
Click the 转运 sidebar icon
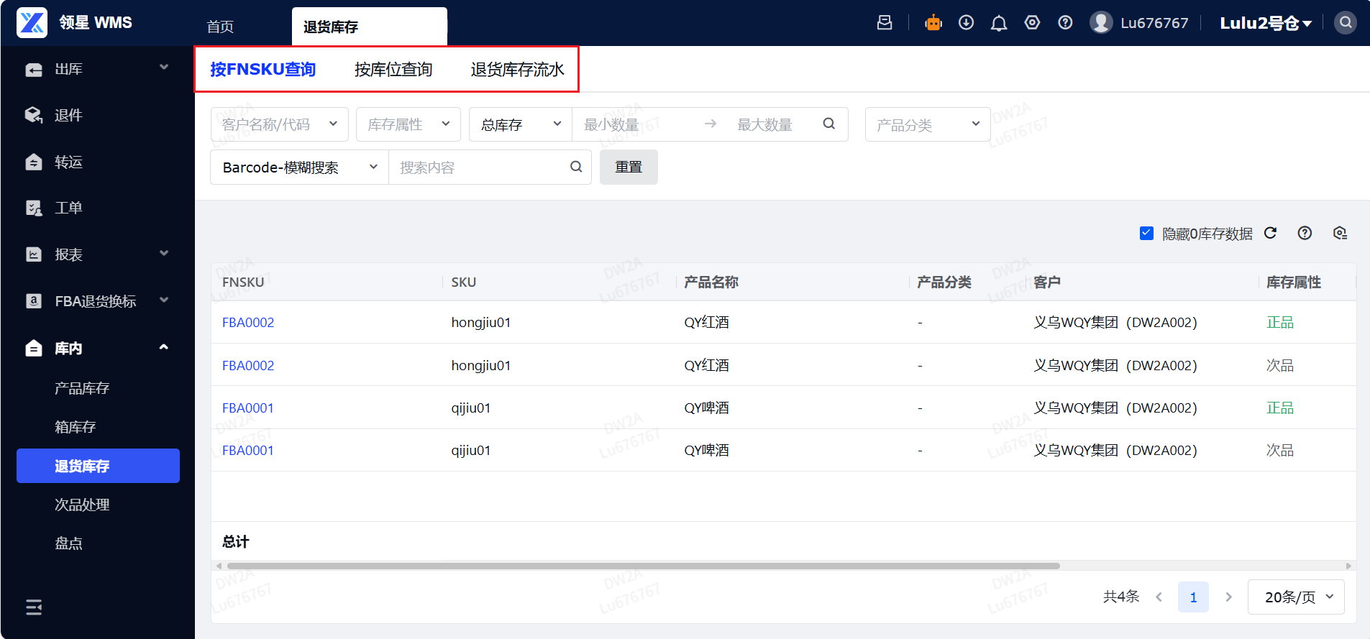point(34,162)
